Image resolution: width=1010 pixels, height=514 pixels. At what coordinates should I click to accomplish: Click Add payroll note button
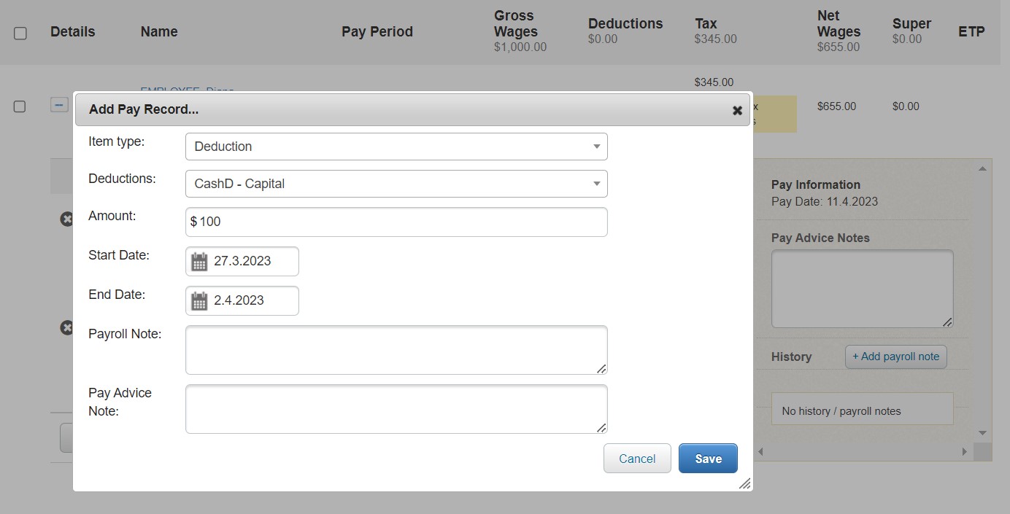896,357
